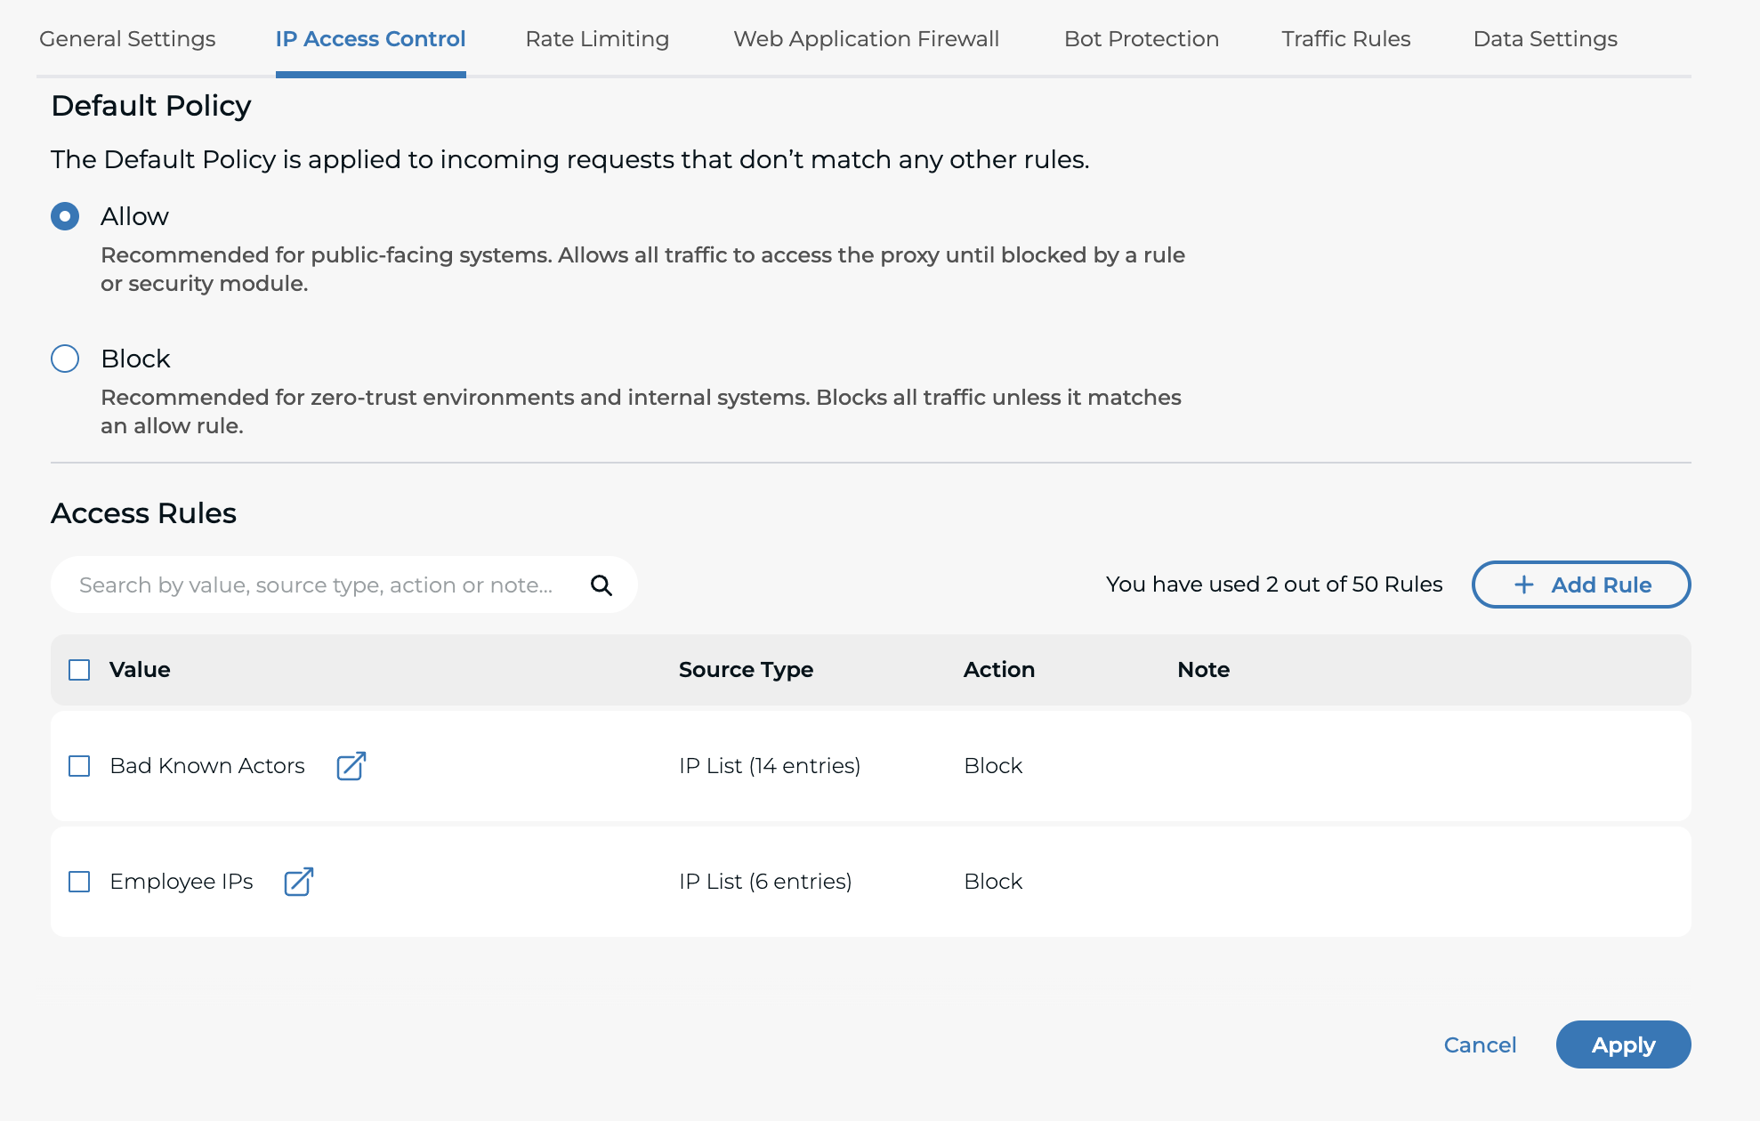
Task: Click the Bad Known Actors rule name
Action: tap(207, 766)
